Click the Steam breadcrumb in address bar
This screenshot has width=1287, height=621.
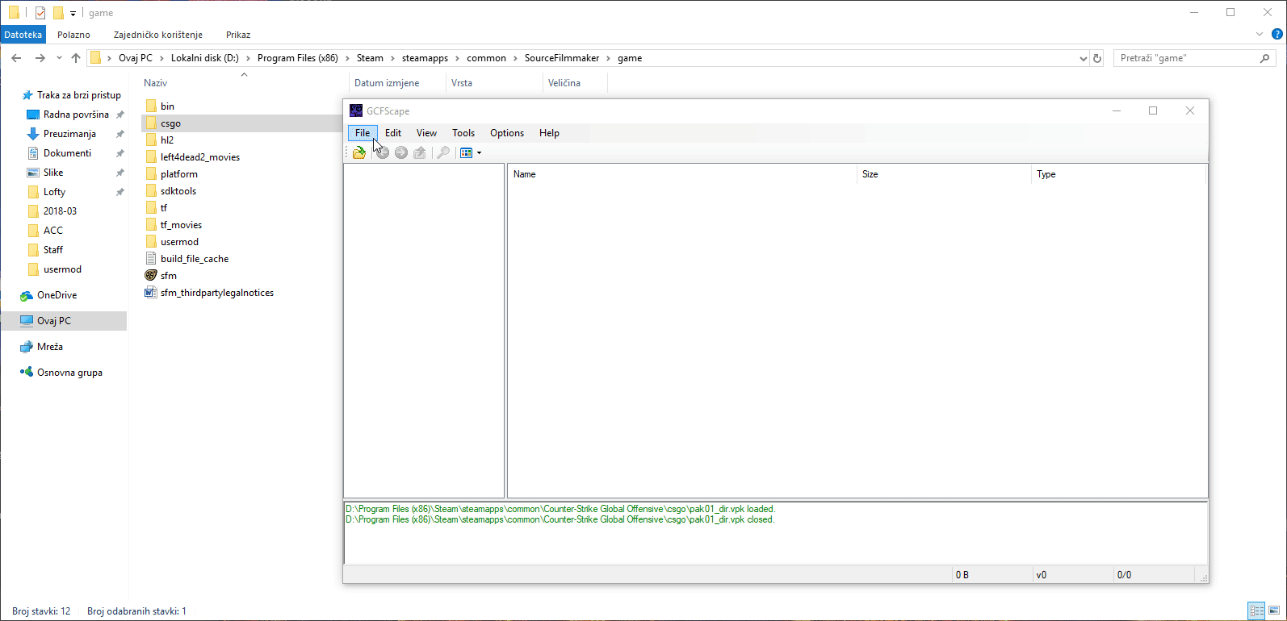(x=370, y=58)
